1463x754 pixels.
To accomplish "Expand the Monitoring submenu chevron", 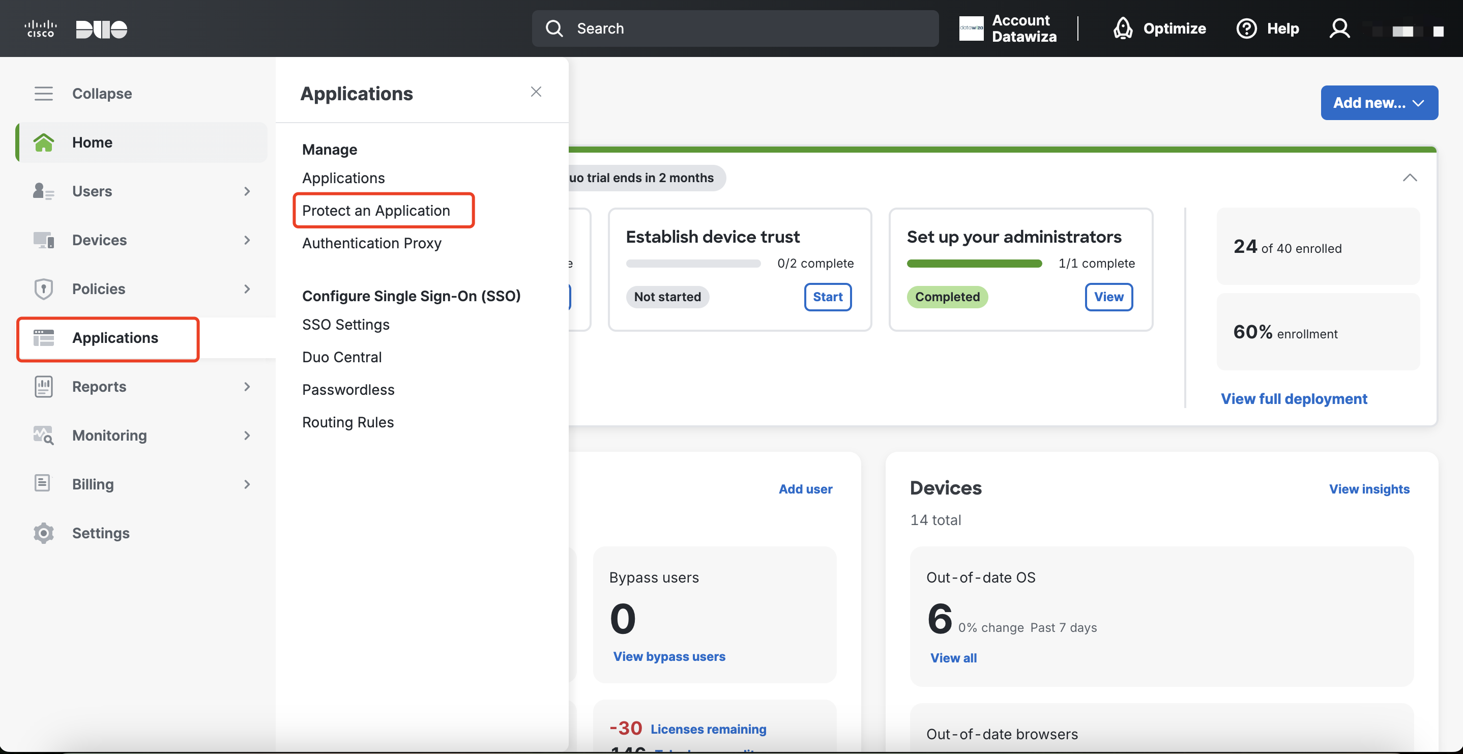I will click(247, 435).
